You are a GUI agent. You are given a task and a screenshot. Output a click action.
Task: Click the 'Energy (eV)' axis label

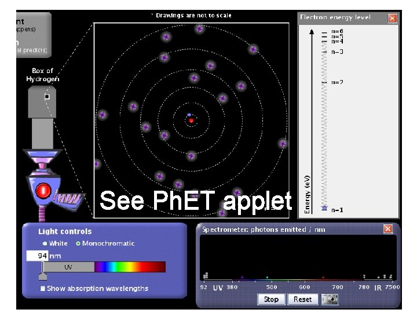pos(307,194)
